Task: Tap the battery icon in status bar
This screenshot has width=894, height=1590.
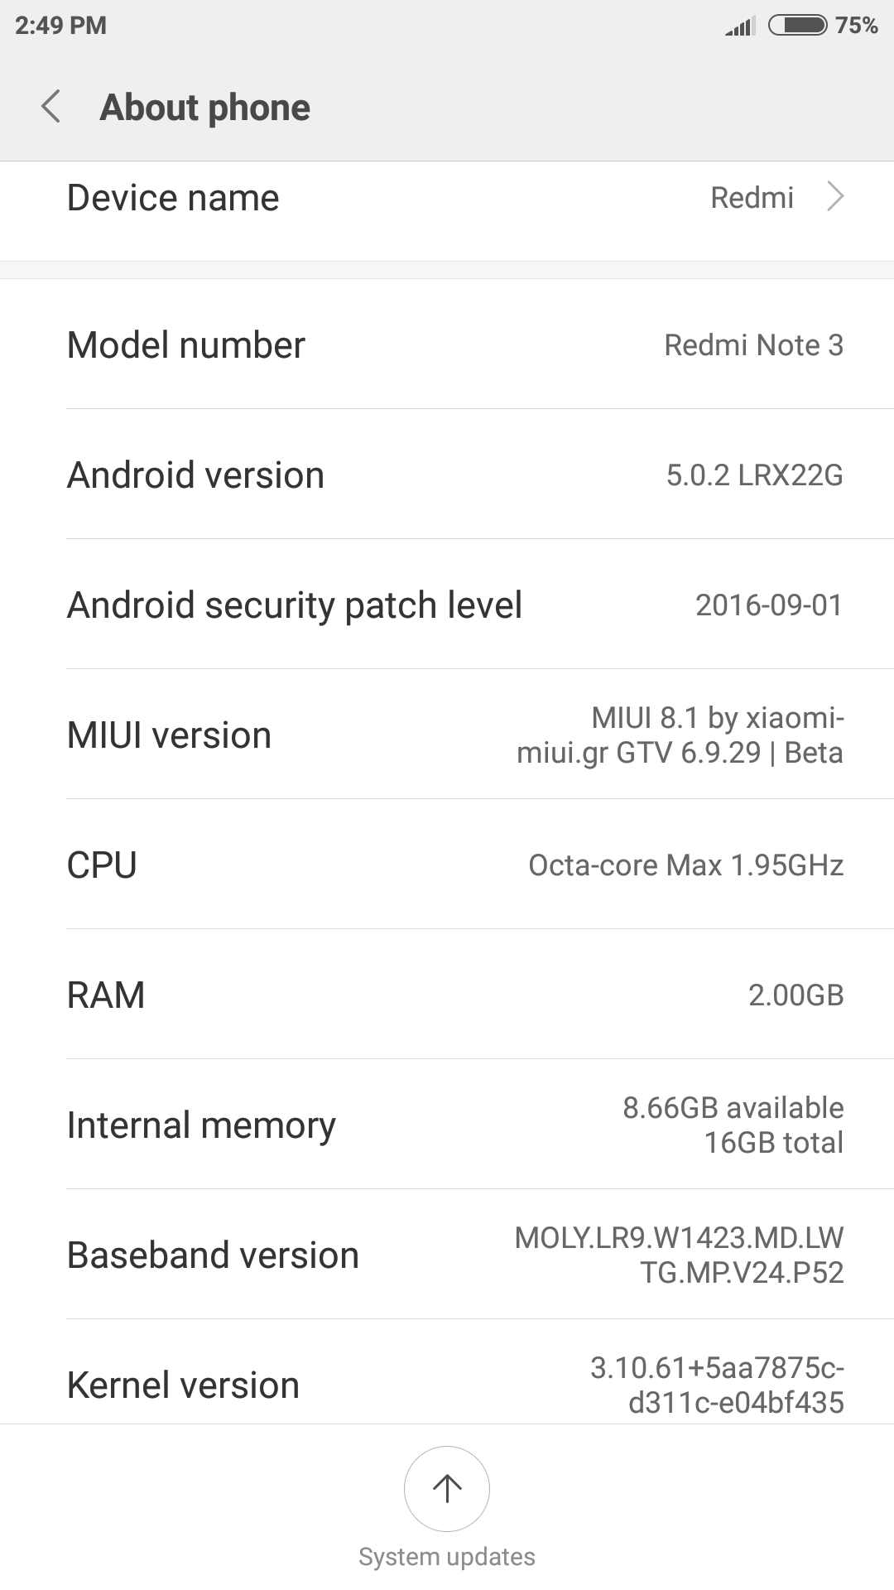Action: pyautogui.click(x=797, y=25)
